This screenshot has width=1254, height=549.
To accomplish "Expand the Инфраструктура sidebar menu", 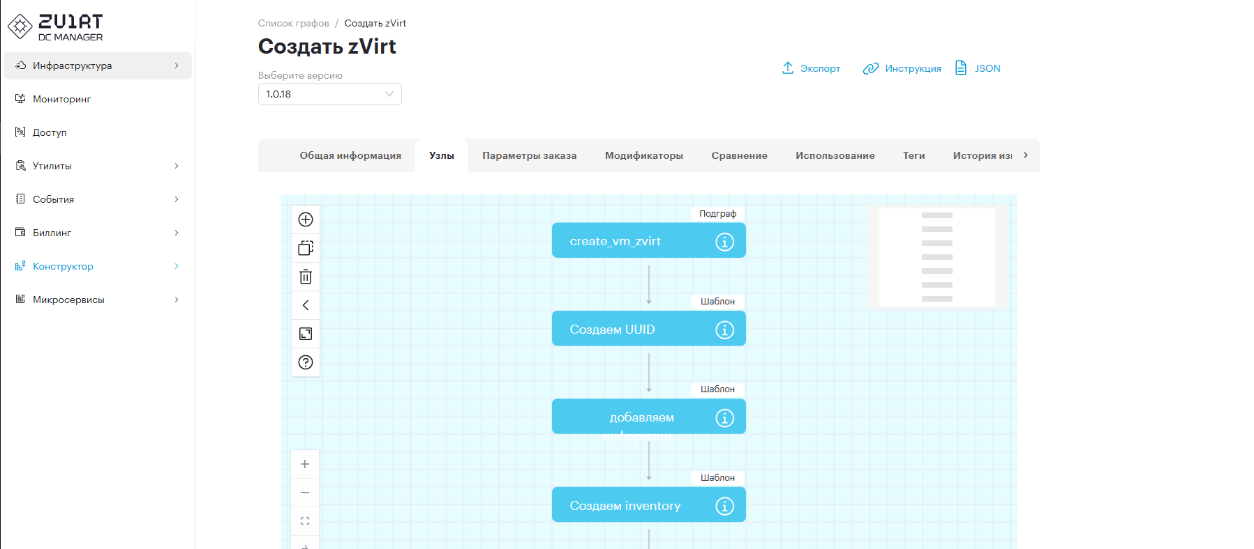I will [x=98, y=65].
